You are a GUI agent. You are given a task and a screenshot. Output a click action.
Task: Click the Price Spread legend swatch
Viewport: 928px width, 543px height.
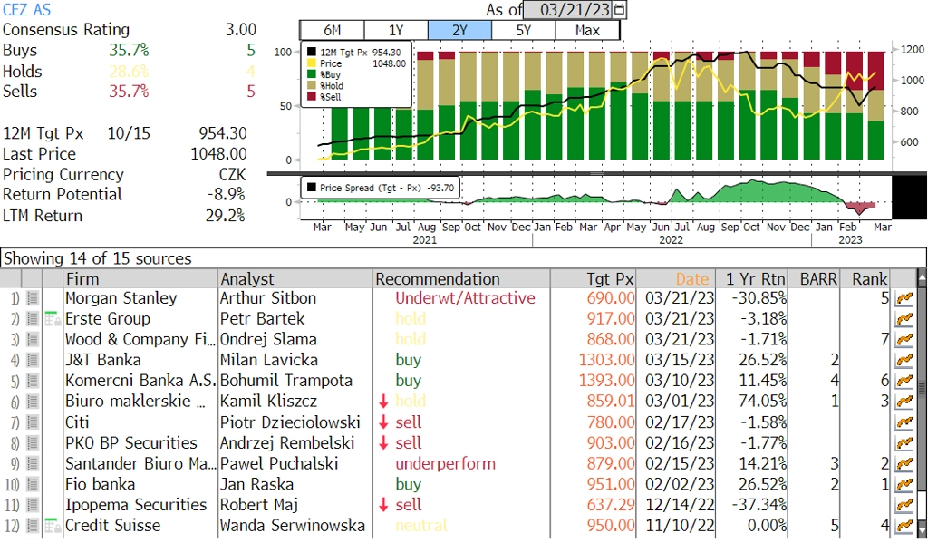click(312, 188)
